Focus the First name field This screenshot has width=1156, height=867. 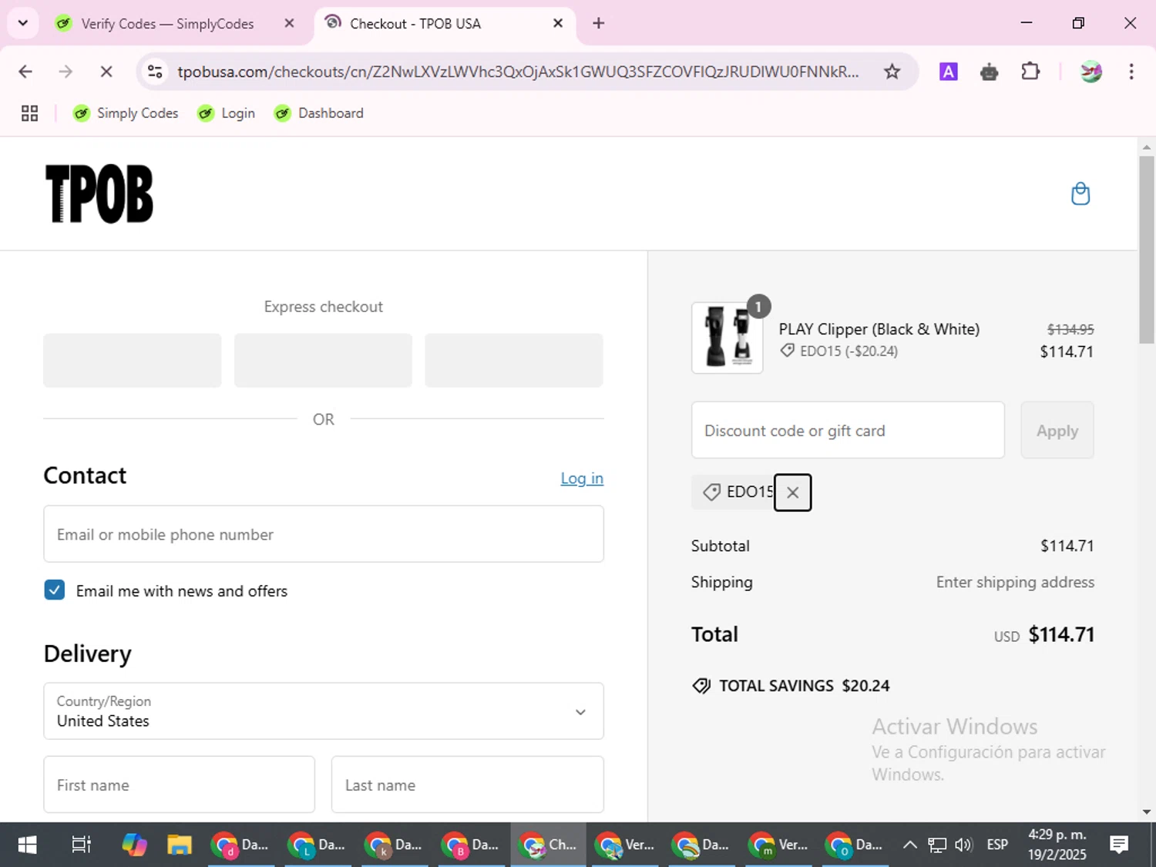point(179,785)
